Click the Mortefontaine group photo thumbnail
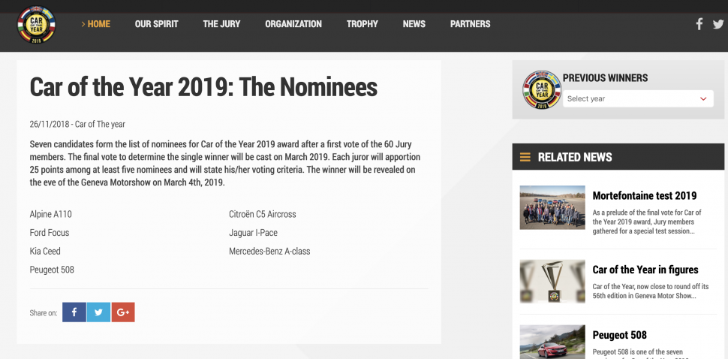The height and width of the screenshot is (359, 728). pos(552,207)
